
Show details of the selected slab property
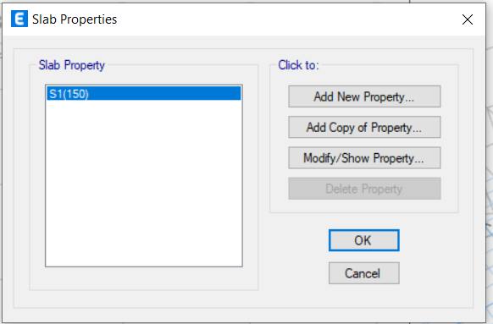point(364,158)
